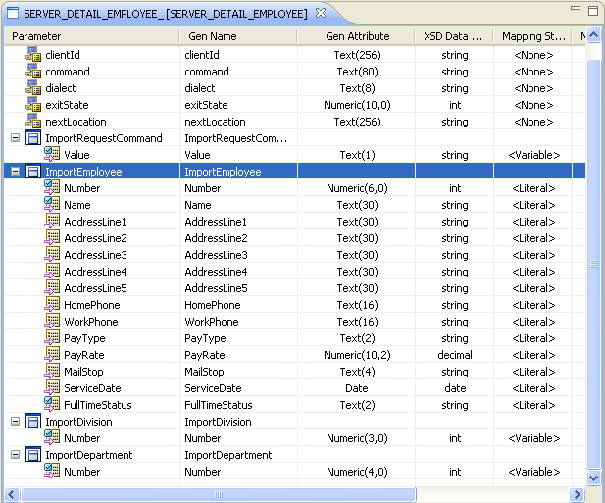The image size is (605, 503).
Task: Collapse the ImportEmployee tree node
Action: pos(15,172)
